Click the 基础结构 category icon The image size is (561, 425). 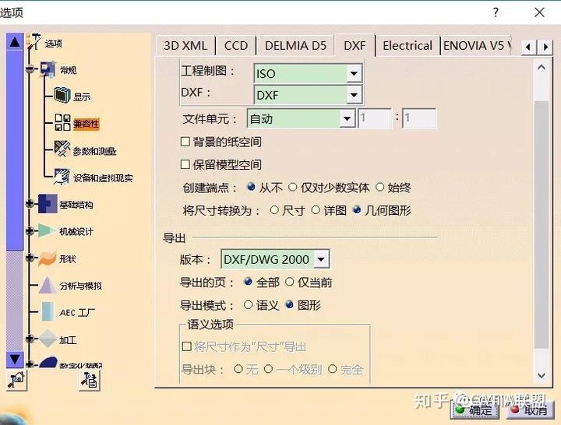48,204
